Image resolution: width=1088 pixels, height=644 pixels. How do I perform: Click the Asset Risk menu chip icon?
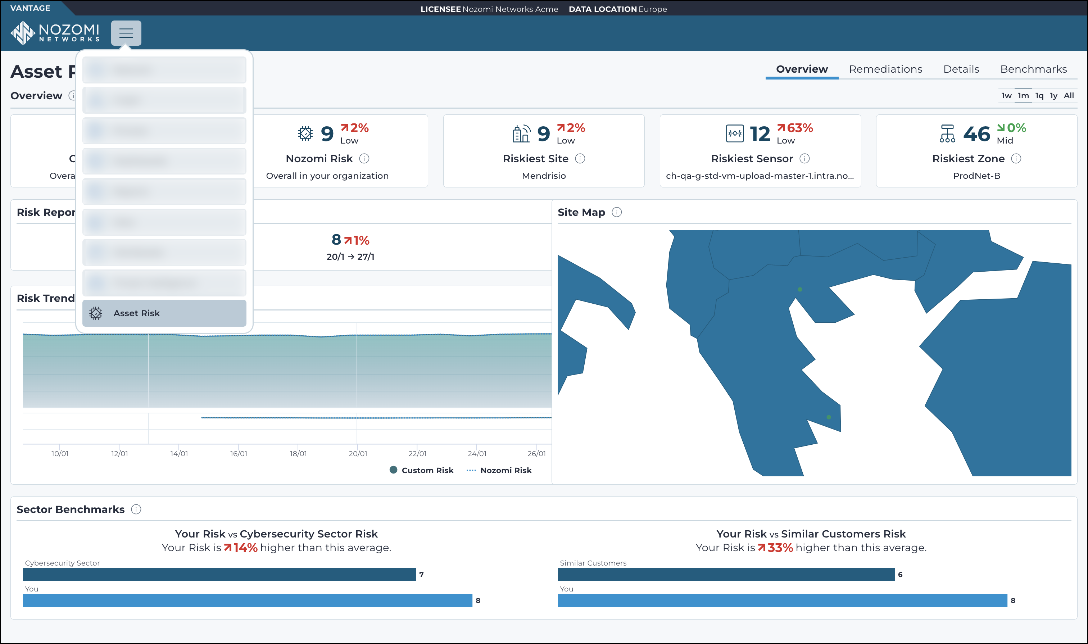click(x=95, y=313)
